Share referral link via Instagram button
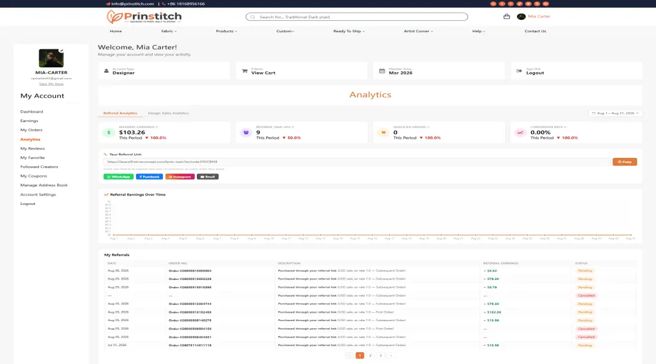This screenshot has height=364, width=656. point(180,177)
